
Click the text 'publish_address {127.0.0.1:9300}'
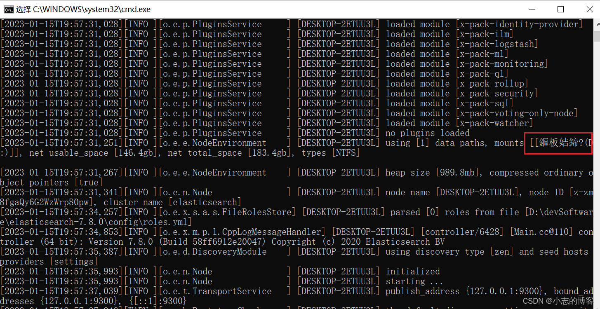click(x=465, y=291)
